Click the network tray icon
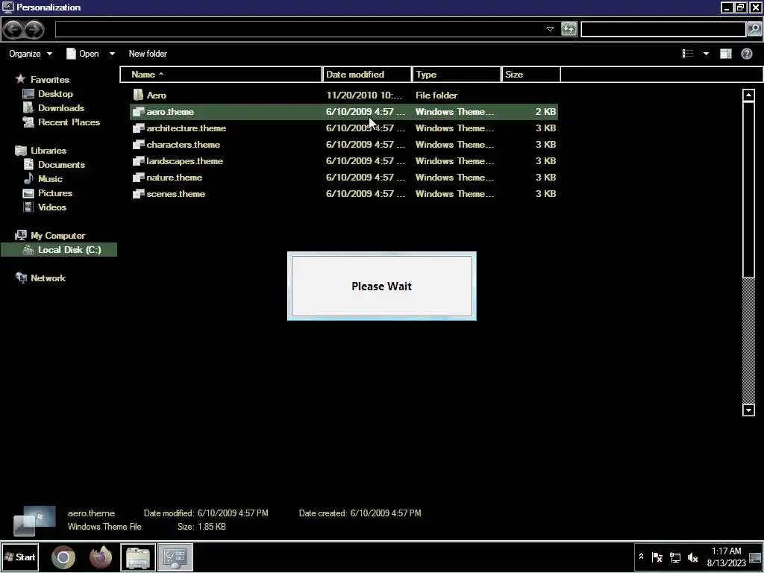This screenshot has width=764, height=573. coord(674,557)
